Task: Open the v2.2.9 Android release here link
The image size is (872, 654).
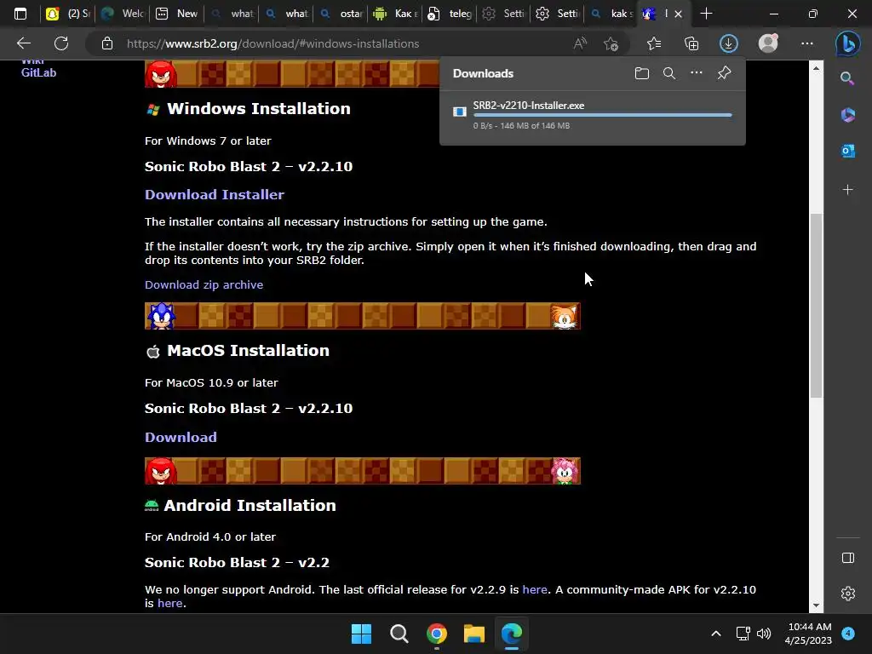Action: click(x=535, y=589)
